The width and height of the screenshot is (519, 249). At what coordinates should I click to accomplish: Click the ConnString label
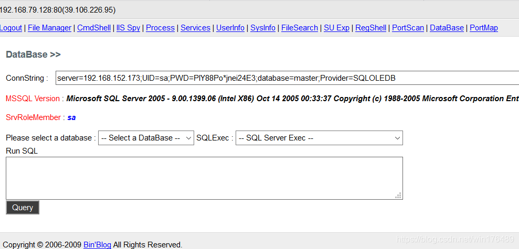27,79
